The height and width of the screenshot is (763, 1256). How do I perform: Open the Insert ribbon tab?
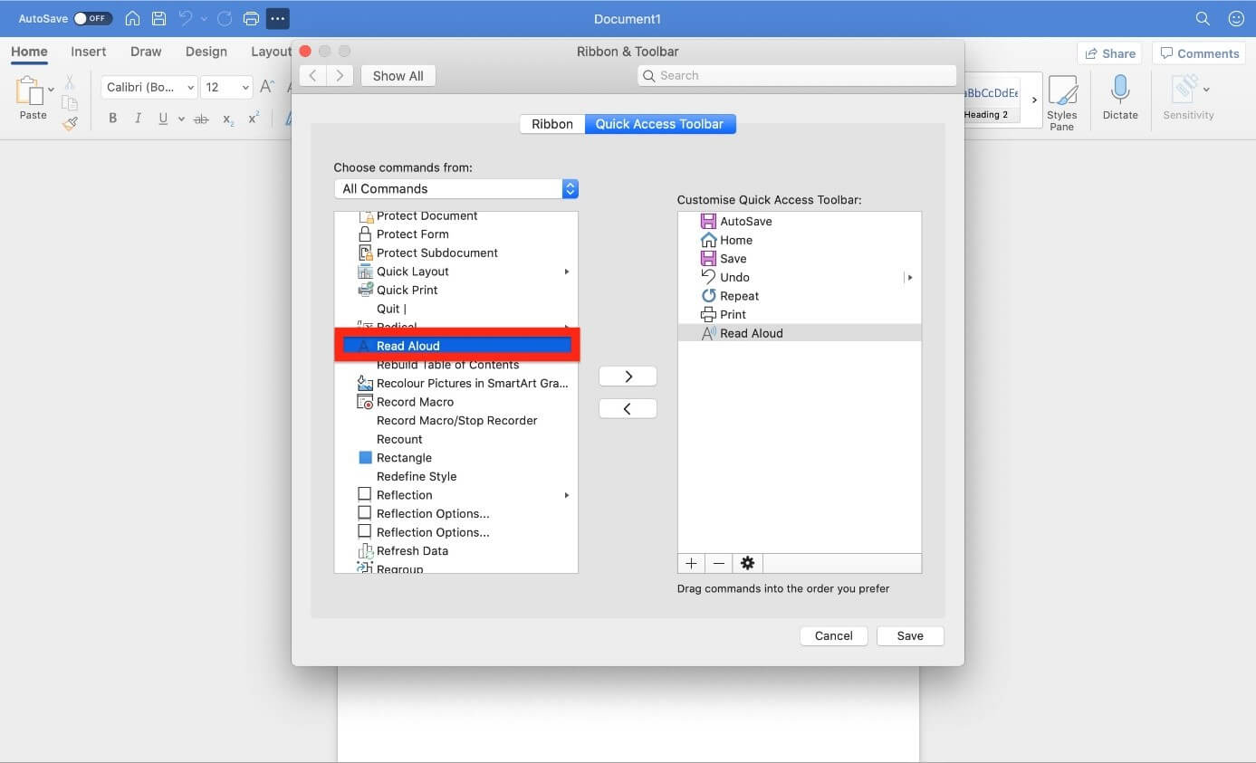point(89,52)
